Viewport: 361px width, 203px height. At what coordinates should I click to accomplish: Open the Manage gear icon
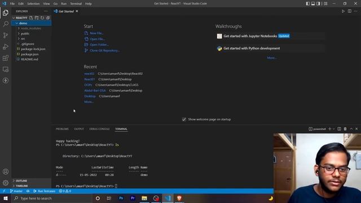click(6, 183)
